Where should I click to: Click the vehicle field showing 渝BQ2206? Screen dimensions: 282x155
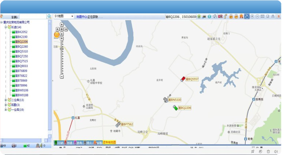pyautogui.click(x=181, y=17)
